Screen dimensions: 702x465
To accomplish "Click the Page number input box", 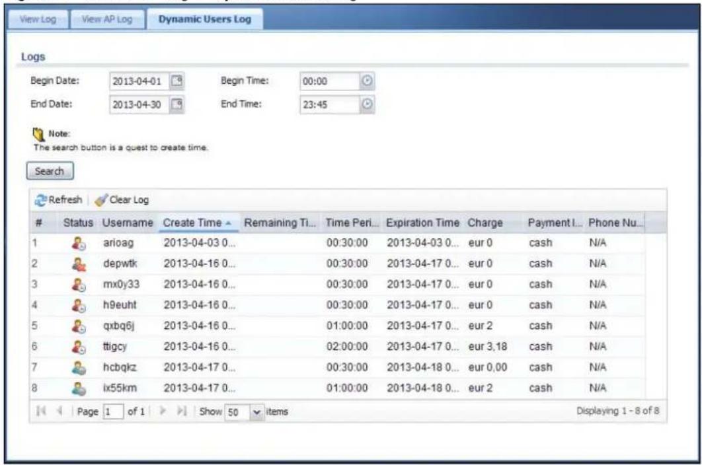I will coord(113,411).
